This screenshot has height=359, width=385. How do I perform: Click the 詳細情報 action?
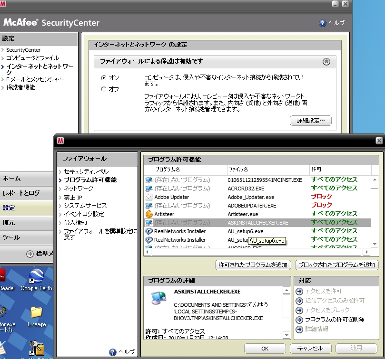pos(316,329)
